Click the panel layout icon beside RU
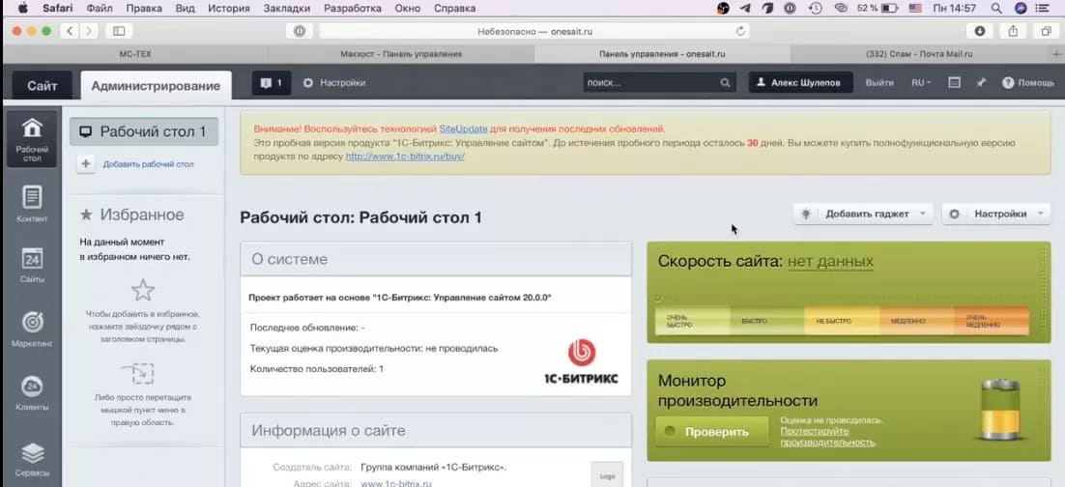Image resolution: width=1065 pixels, height=487 pixels. 954,83
